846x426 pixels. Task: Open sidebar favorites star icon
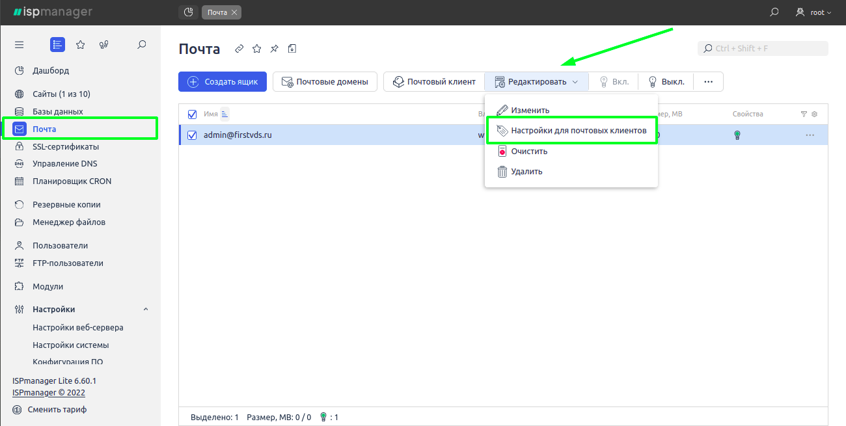[x=81, y=45]
